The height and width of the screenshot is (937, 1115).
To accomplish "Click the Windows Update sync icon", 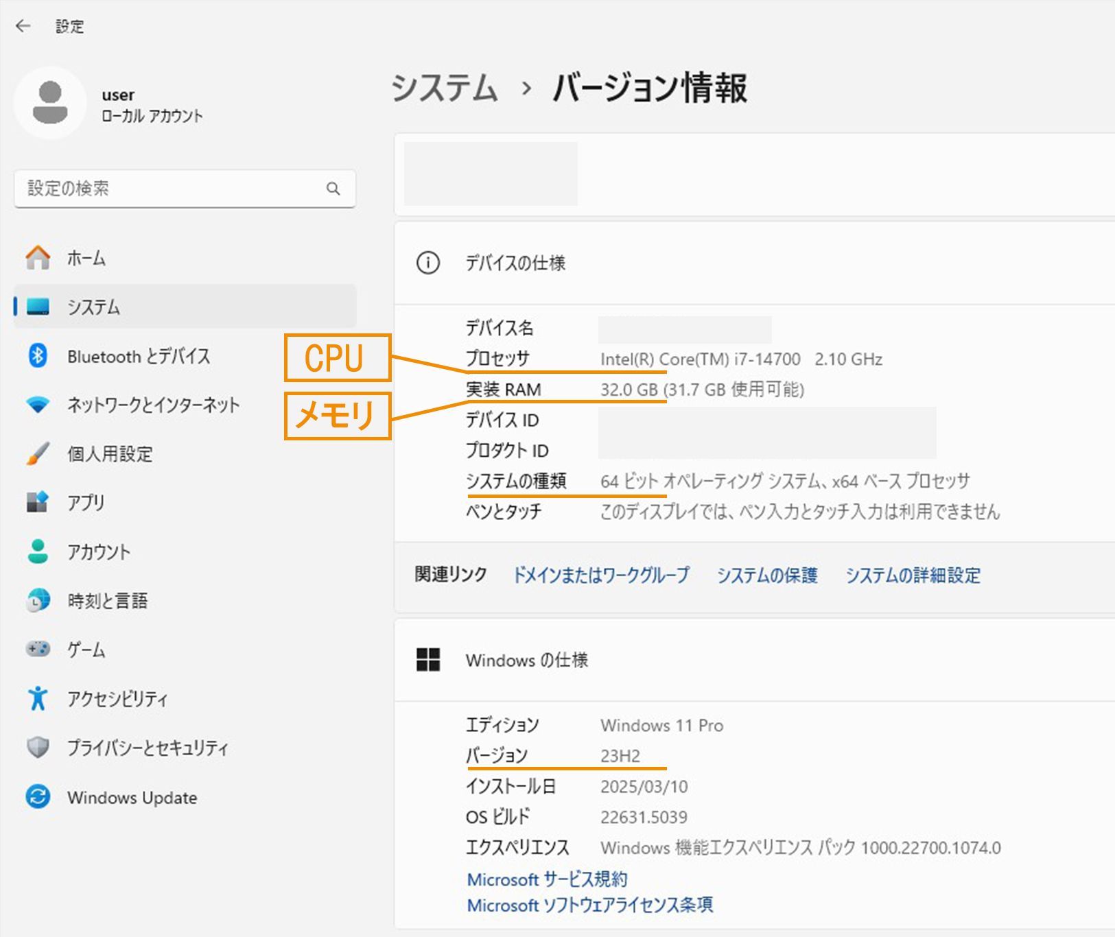I will coord(38,796).
